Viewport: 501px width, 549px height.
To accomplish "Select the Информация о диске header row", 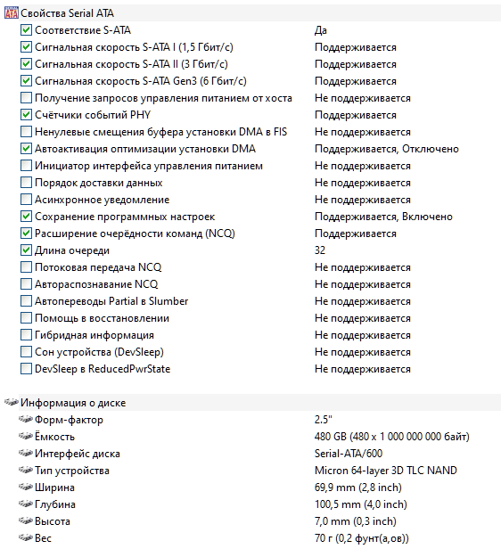I will pos(252,403).
